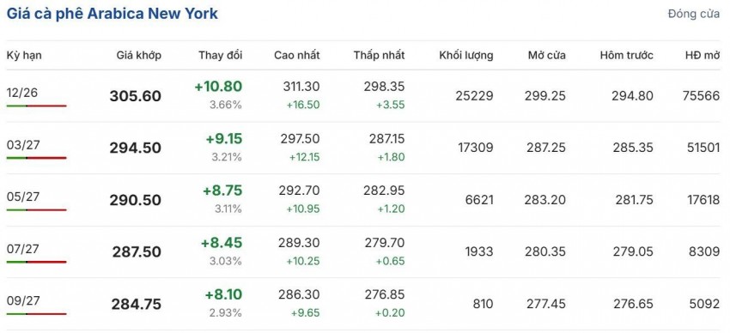730x333 pixels.
Task: Sort by the 'Giá khớp' column header
Action: pyautogui.click(x=139, y=55)
